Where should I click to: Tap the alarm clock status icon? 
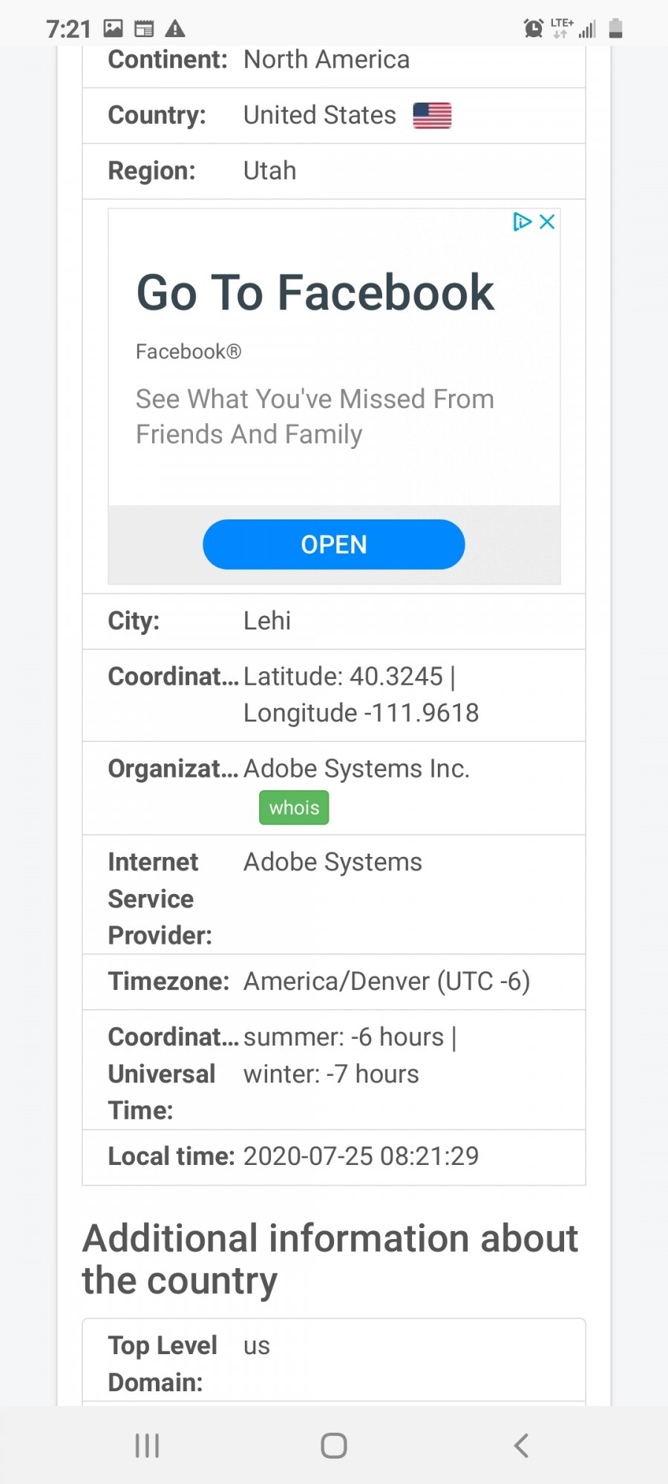533,29
